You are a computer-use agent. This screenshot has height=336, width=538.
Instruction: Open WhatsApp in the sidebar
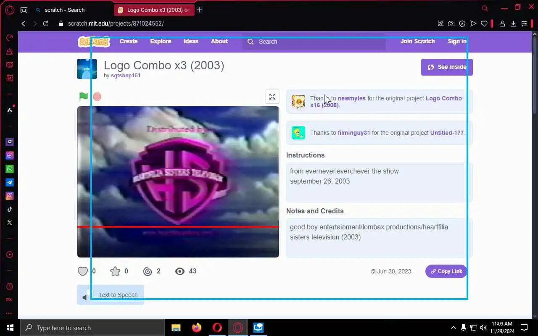pyautogui.click(x=9, y=169)
